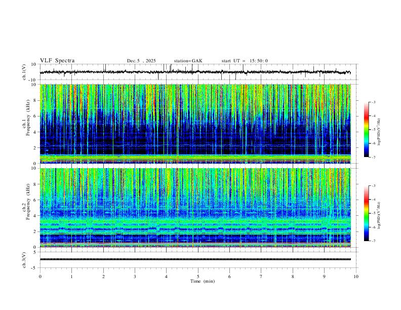The width and height of the screenshot is (401, 310).
Task: Click the ch.2 spectrogram color scale bar
Action: 367,213
